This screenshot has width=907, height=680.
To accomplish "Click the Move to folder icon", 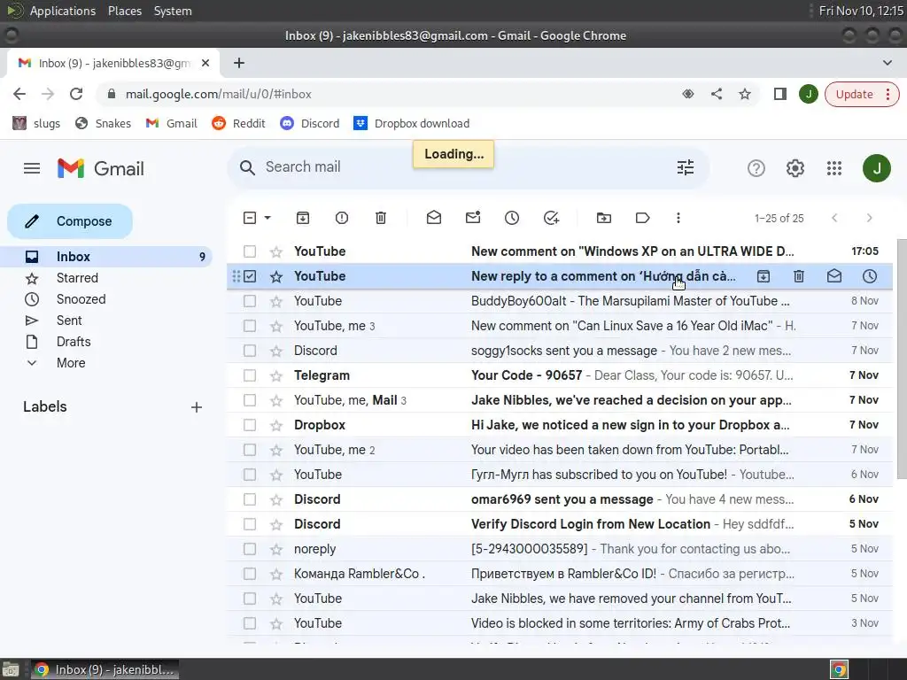I will point(604,218).
